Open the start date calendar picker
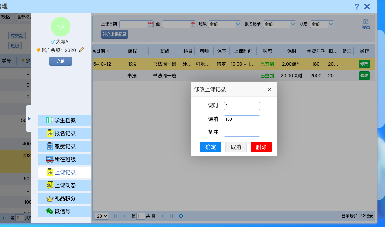Image resolution: width=385 pixels, height=227 pixels. pyautogui.click(x=150, y=24)
